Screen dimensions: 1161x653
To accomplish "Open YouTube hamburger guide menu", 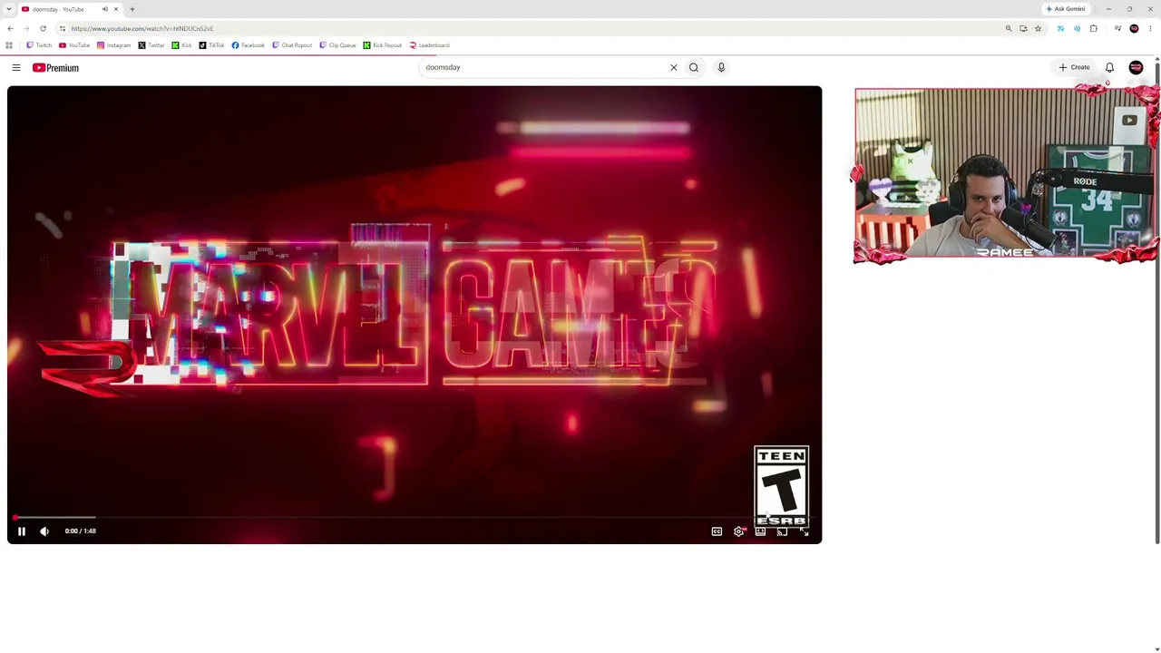I will point(16,67).
